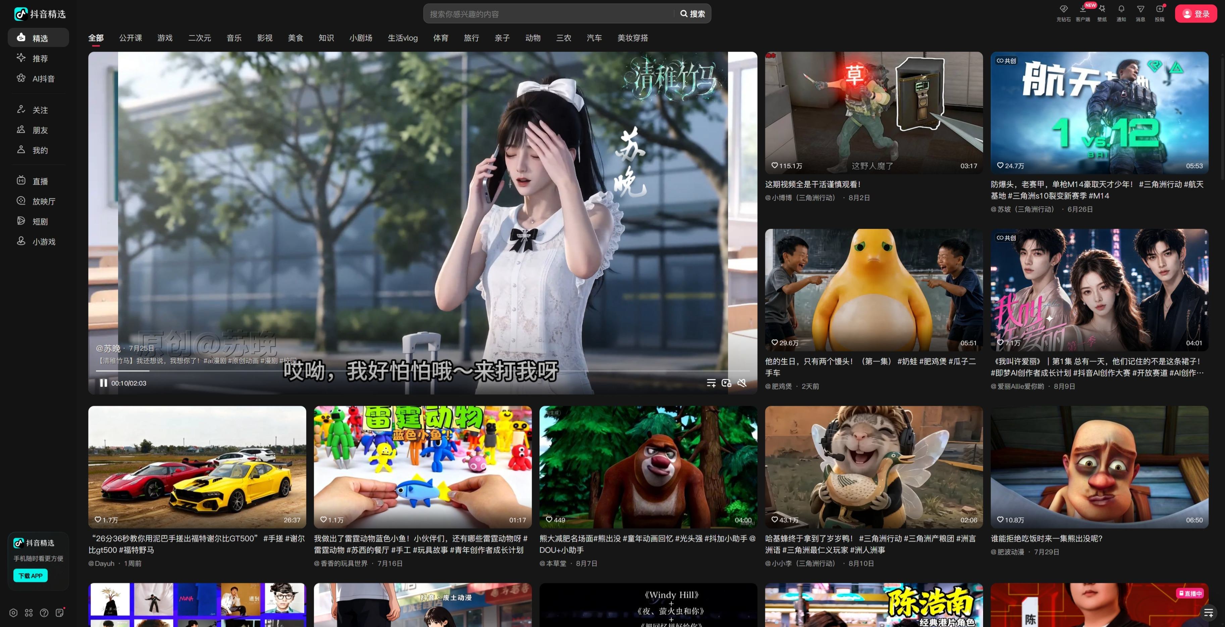Switch to the 旅行 tab
The width and height of the screenshot is (1225, 627).
(471, 38)
